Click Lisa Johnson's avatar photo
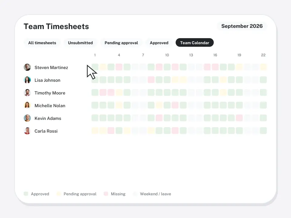 click(x=27, y=80)
